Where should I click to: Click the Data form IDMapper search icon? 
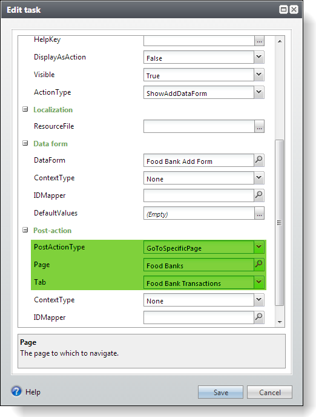(x=259, y=195)
